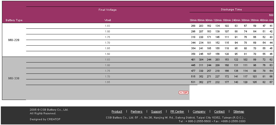Click the Final Voltage header
This screenshot has height=125, width=276.
(x=108, y=10)
